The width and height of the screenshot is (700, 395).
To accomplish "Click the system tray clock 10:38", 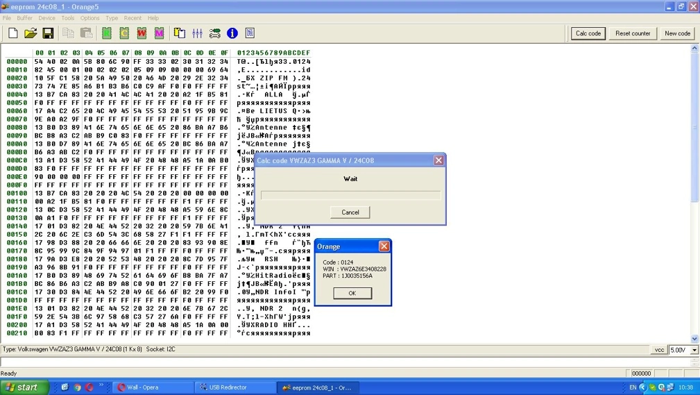I will click(685, 387).
